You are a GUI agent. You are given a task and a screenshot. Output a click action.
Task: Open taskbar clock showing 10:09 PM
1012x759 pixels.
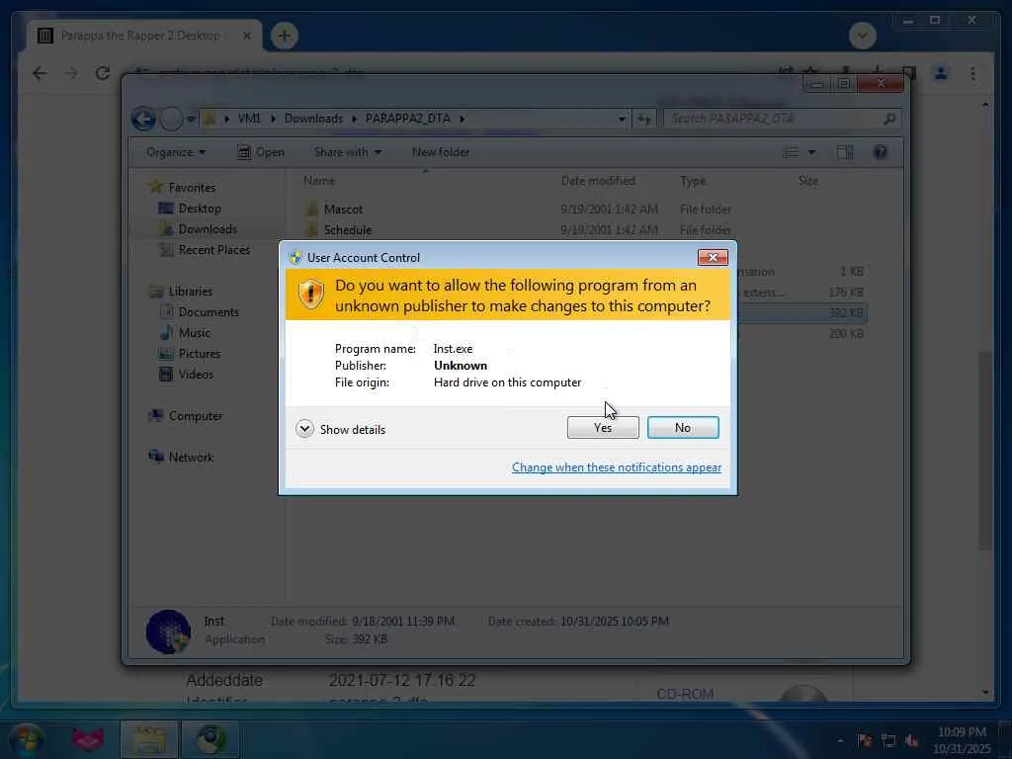962,740
